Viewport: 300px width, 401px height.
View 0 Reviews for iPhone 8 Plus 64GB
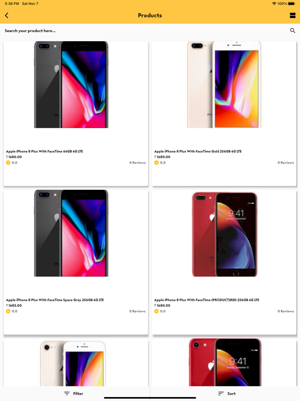click(138, 163)
